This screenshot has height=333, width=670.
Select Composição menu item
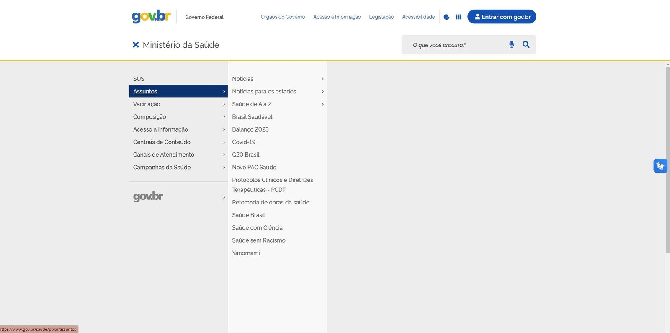coord(178,116)
